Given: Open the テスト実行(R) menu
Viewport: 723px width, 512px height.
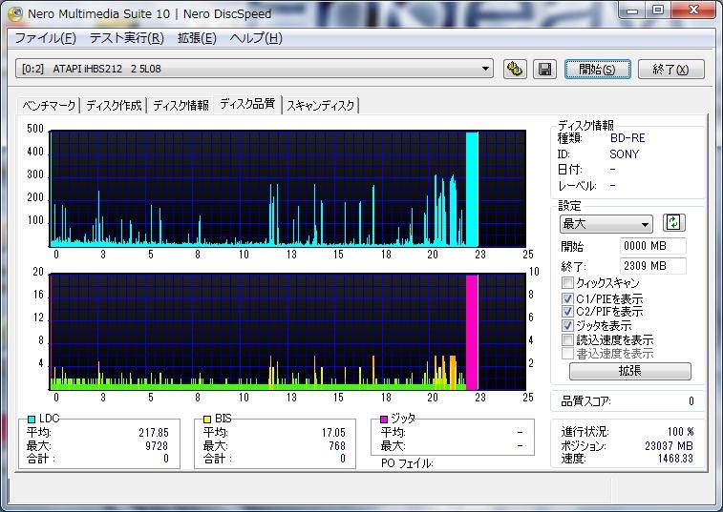Looking at the screenshot, I should point(127,38).
